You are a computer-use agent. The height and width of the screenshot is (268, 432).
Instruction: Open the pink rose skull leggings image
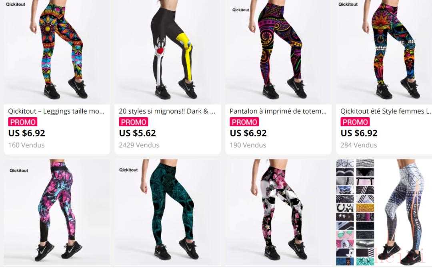(x=278, y=212)
